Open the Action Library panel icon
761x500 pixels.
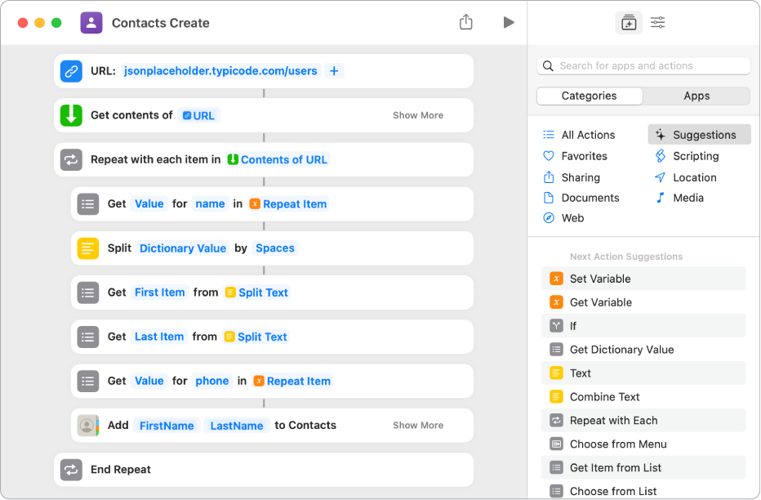(x=629, y=22)
